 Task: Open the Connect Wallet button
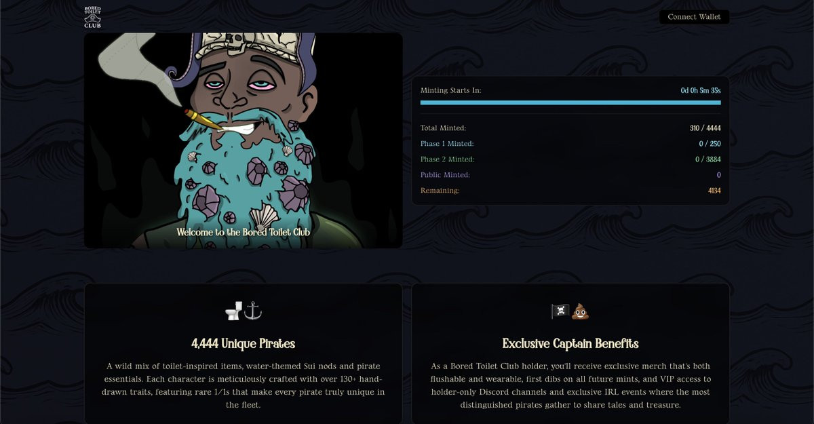pyautogui.click(x=694, y=17)
